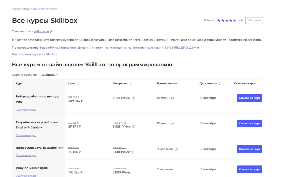Open Бесплатные курсы от Skillbox link

(35, 54)
